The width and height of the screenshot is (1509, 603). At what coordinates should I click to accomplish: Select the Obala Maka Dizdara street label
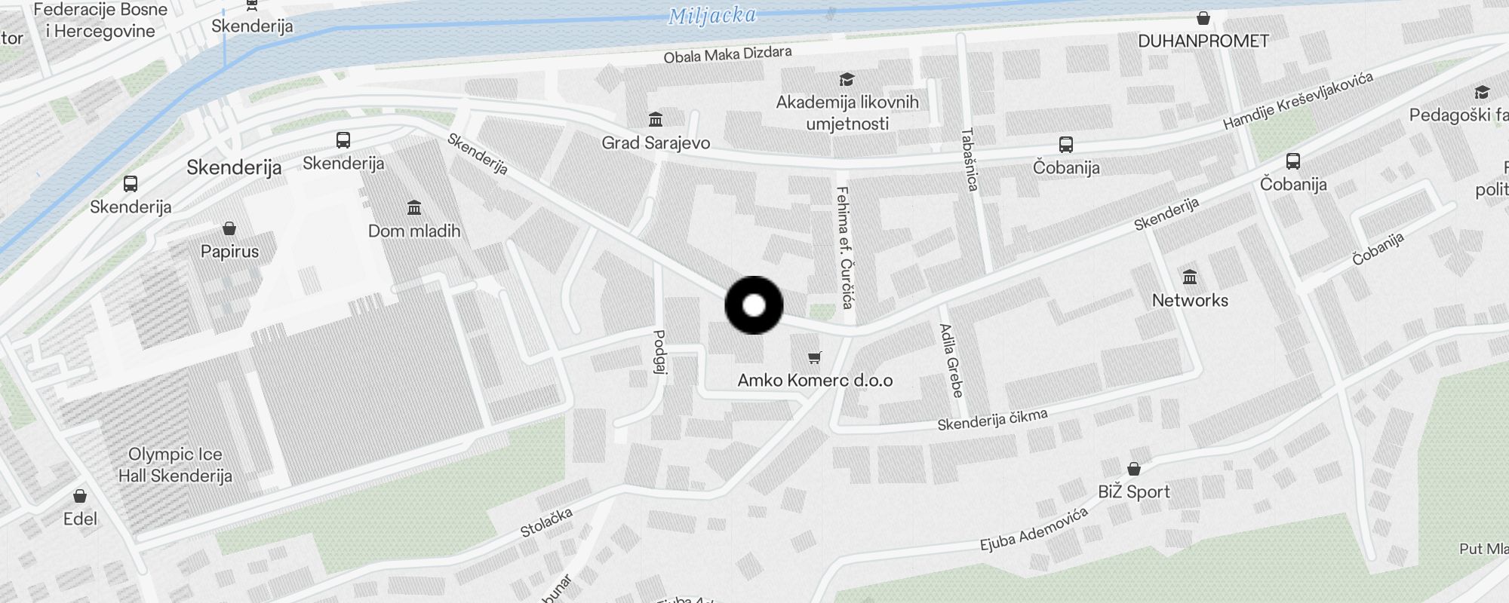(x=728, y=54)
